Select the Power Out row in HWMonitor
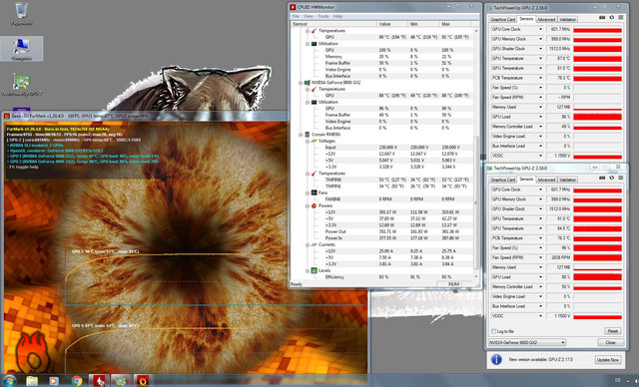639x387 pixels. tap(381, 231)
